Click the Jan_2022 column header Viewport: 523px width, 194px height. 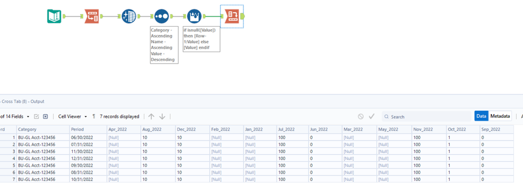point(260,129)
